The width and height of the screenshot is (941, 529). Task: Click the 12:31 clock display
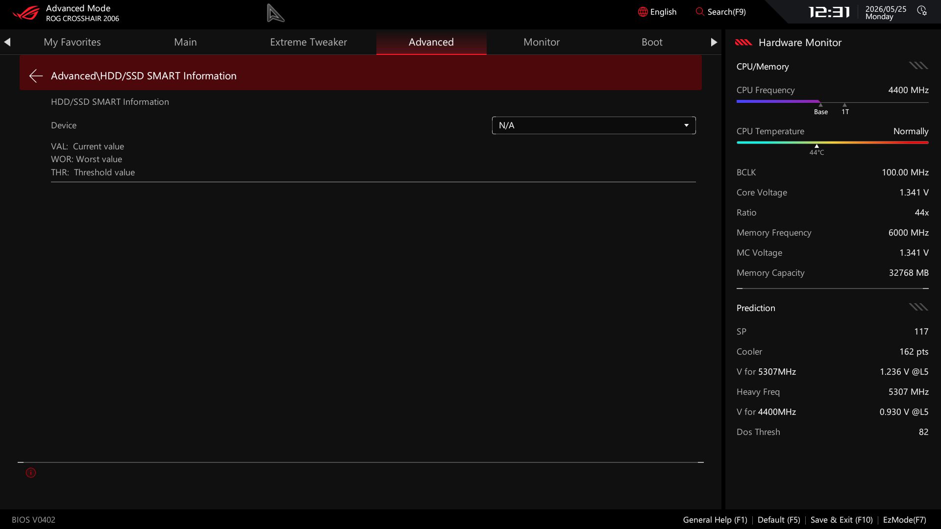829,12
